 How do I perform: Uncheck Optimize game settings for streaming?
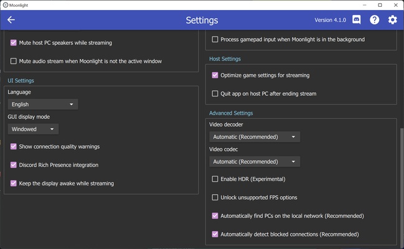(x=215, y=75)
